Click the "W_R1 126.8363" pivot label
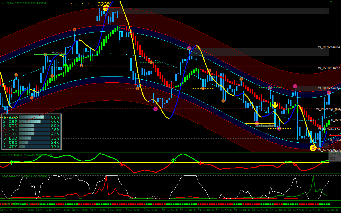 tap(329, 88)
